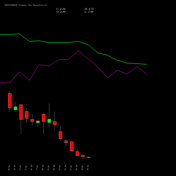Click the open value O: 2.30
Image resolution: width=176 pixels, height=176 pixels.
(61, 12)
